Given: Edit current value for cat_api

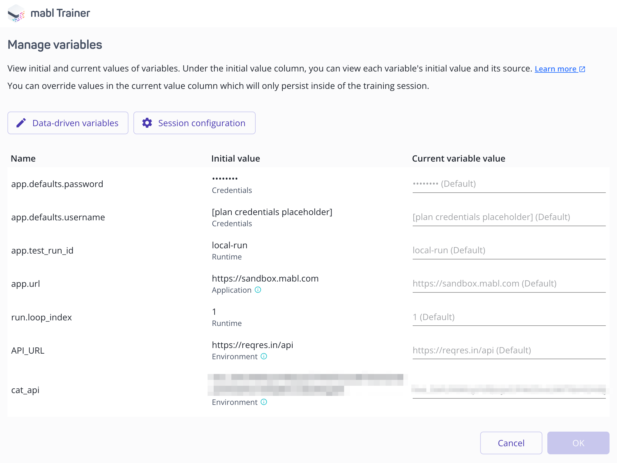Looking at the screenshot, I should [509, 390].
